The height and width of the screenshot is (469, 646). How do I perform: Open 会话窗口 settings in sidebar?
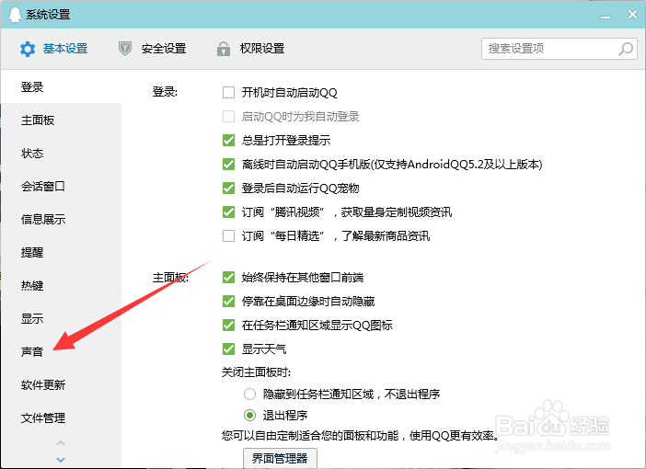pos(62,186)
